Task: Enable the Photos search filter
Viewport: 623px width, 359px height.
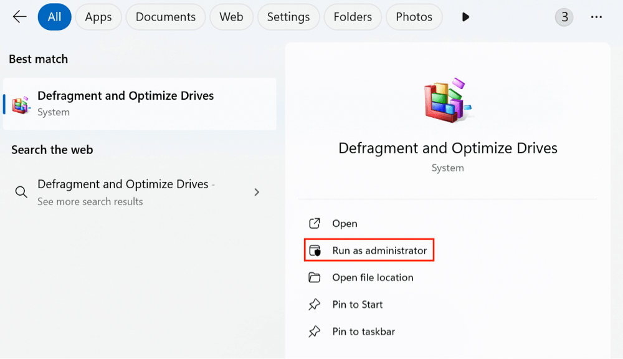Action: [414, 17]
